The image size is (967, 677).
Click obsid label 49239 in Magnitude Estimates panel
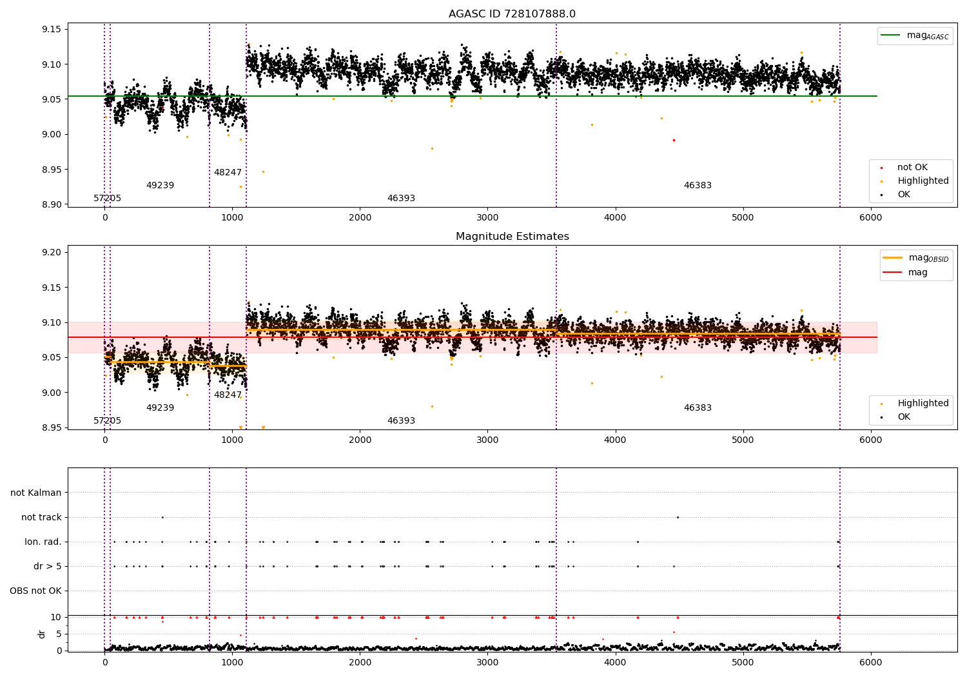click(160, 408)
